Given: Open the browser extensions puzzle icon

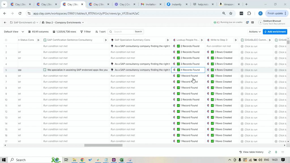Looking at the screenshot, I should coord(249,13).
